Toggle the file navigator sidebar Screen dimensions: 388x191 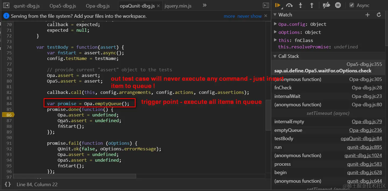[6, 5]
